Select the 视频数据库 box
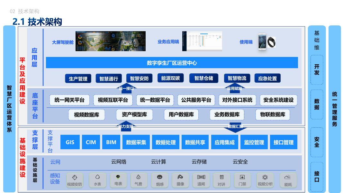The width and height of the screenshot is (343, 193). 86,115
